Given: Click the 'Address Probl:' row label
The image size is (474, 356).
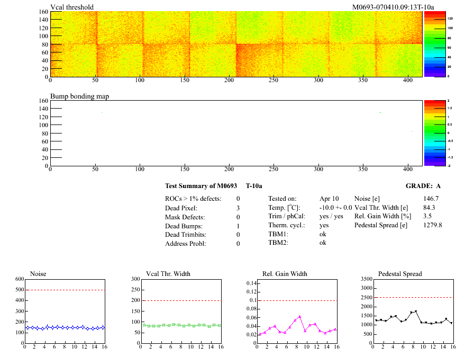Looking at the screenshot, I should (x=186, y=244).
